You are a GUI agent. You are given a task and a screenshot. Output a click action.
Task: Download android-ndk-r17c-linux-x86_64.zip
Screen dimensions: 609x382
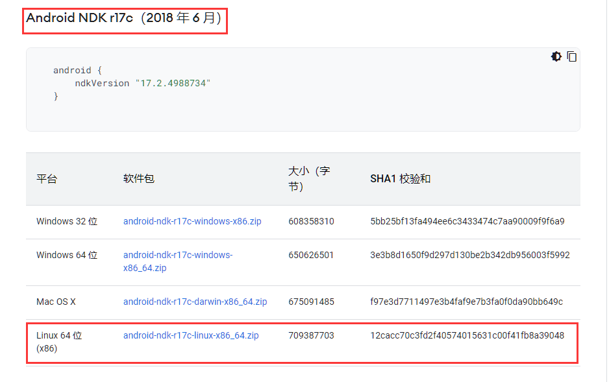(191, 335)
